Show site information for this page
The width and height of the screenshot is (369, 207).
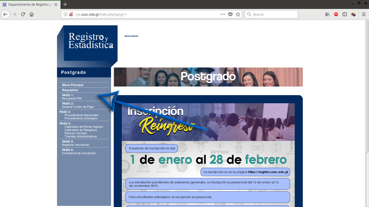point(66,14)
